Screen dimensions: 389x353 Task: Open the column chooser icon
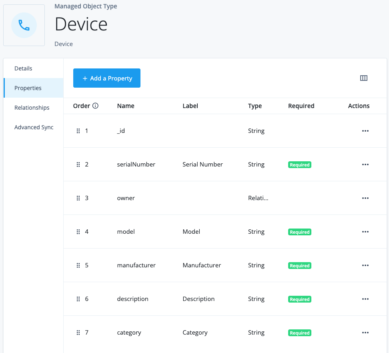[364, 78]
